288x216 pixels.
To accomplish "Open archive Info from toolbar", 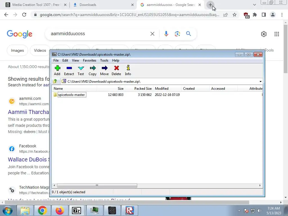I will click(128, 70).
